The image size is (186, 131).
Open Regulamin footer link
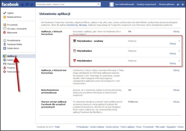171,127
